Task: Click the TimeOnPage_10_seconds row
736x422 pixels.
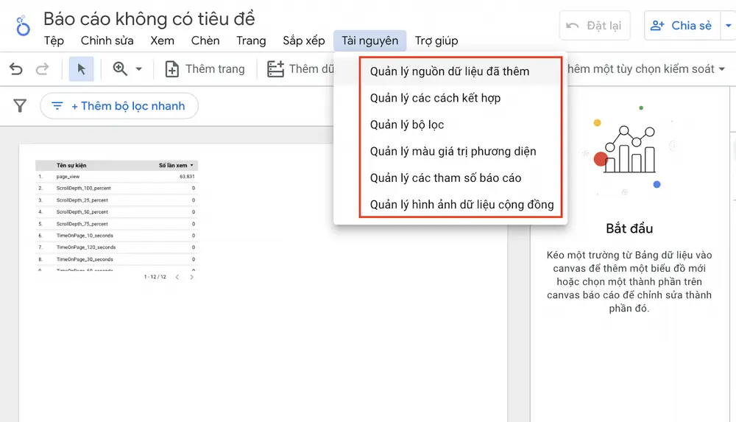Action: point(116,236)
